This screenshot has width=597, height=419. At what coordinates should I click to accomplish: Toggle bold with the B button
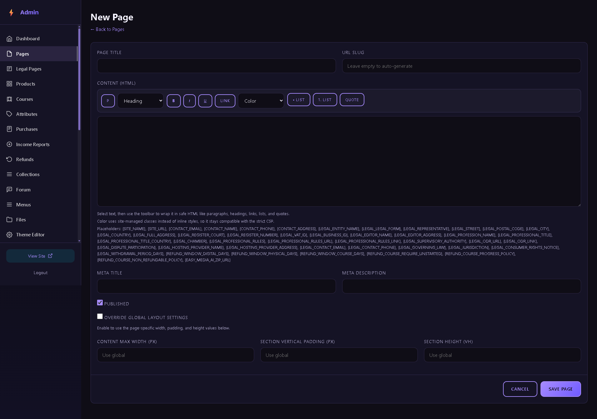174,101
